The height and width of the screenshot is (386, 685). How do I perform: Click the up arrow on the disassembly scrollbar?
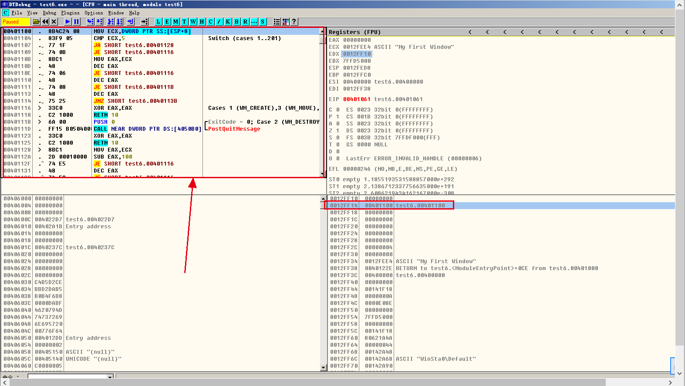click(322, 31)
